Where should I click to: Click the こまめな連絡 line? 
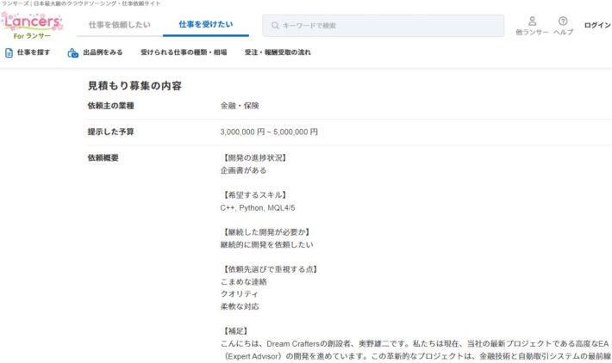tap(244, 281)
